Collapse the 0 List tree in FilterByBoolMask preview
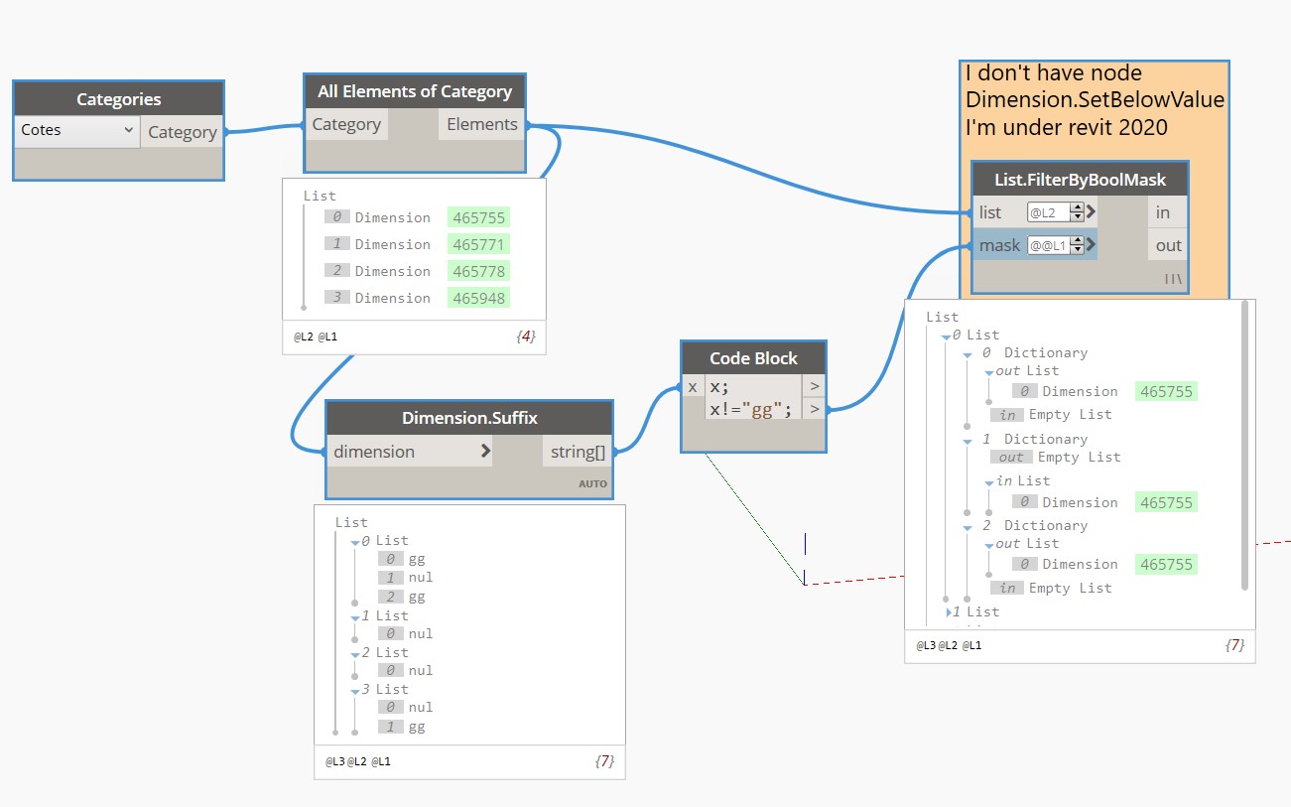The width and height of the screenshot is (1291, 807). pyautogui.click(x=946, y=336)
